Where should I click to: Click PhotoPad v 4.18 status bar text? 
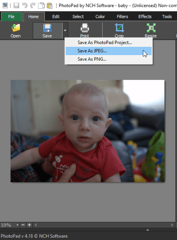(34, 236)
